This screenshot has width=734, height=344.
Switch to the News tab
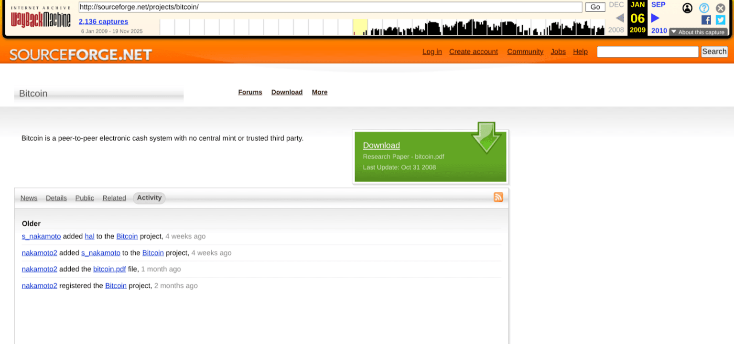pyautogui.click(x=29, y=198)
